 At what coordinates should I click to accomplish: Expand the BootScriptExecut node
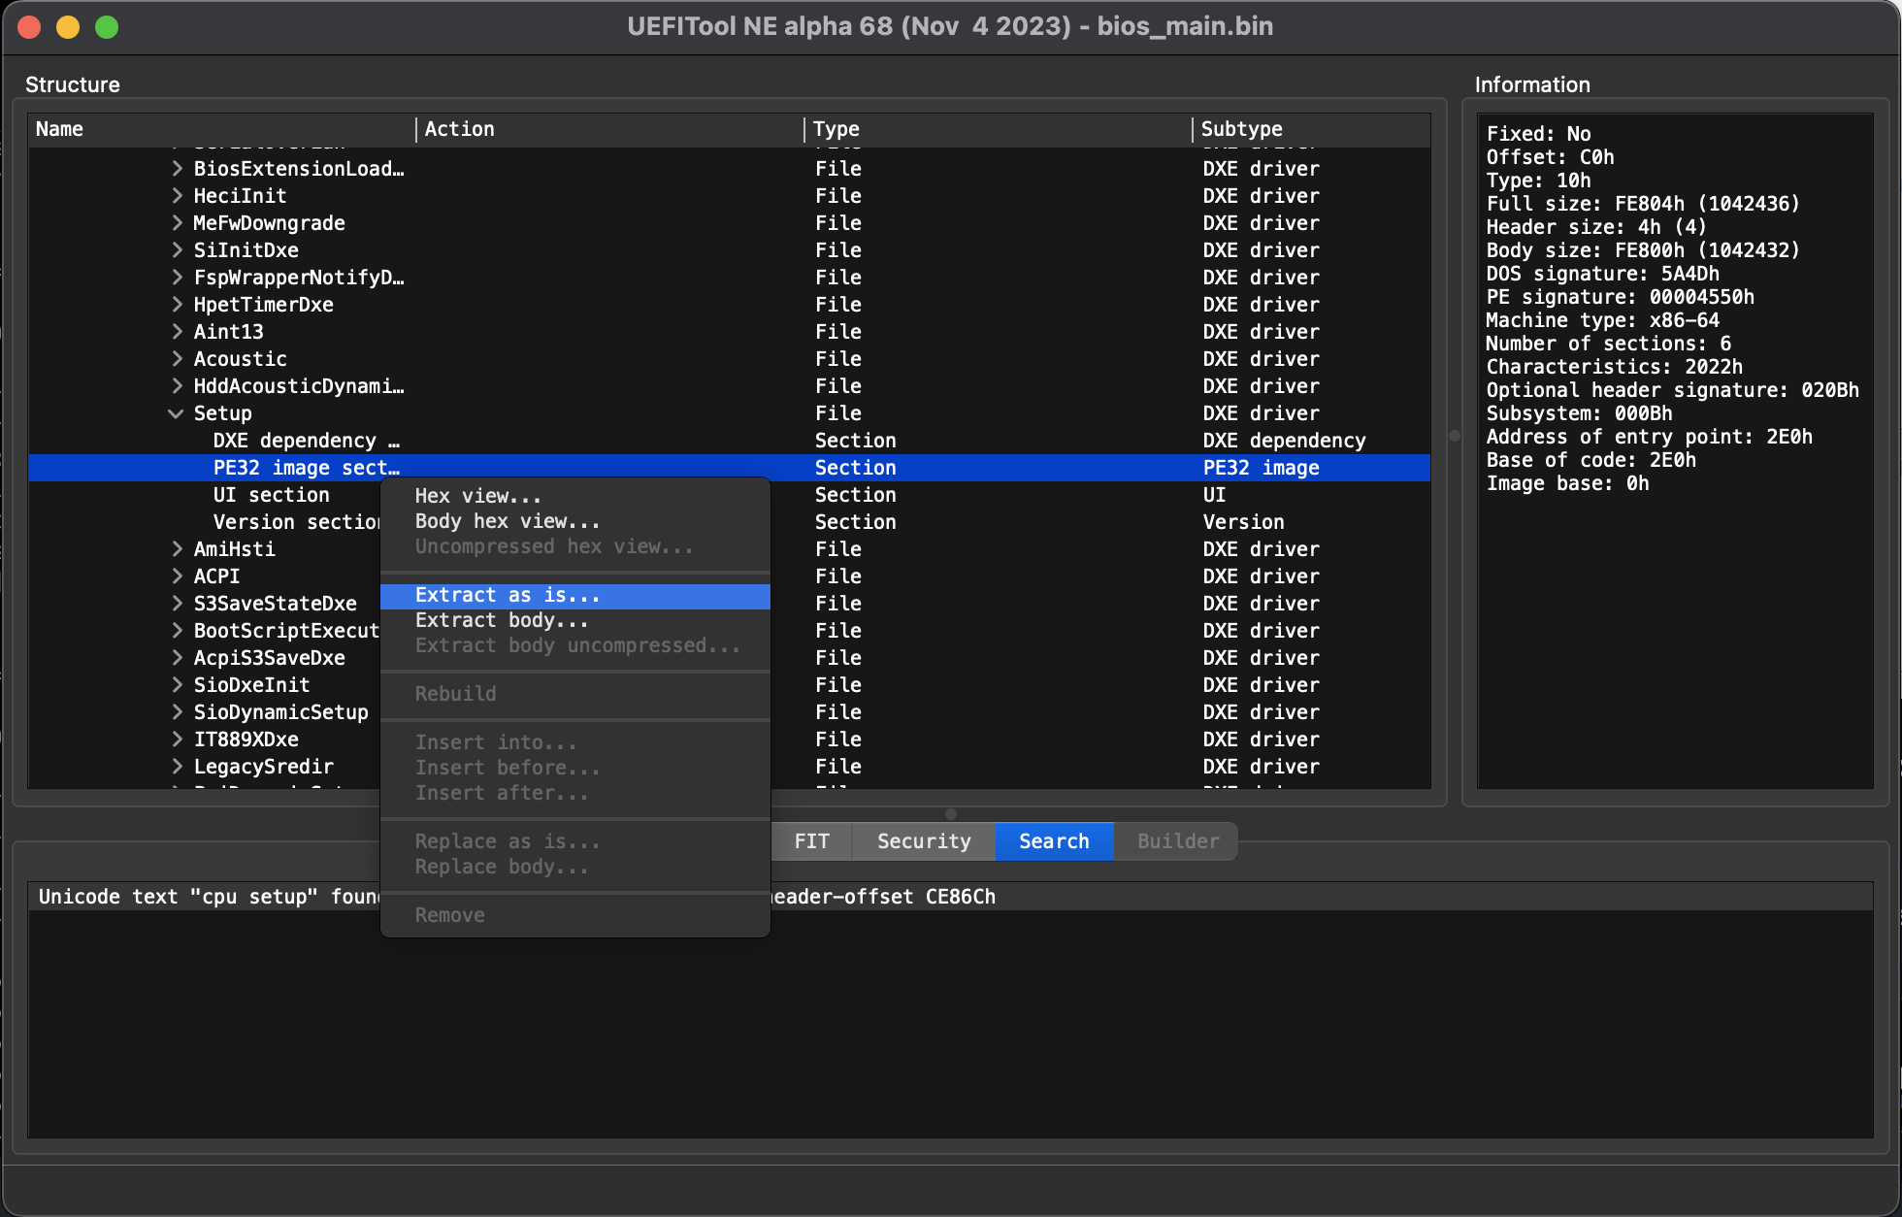coord(177,631)
